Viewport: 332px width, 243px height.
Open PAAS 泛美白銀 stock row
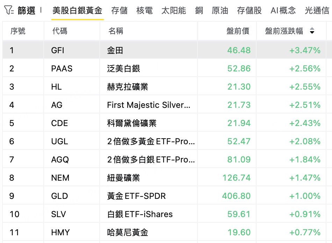click(164, 68)
